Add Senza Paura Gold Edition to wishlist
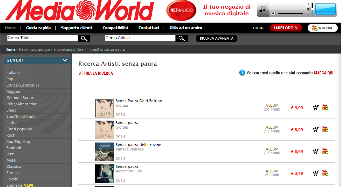 pos(325,107)
